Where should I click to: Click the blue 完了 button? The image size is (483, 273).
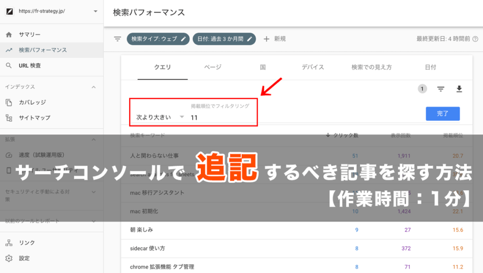[x=442, y=114]
